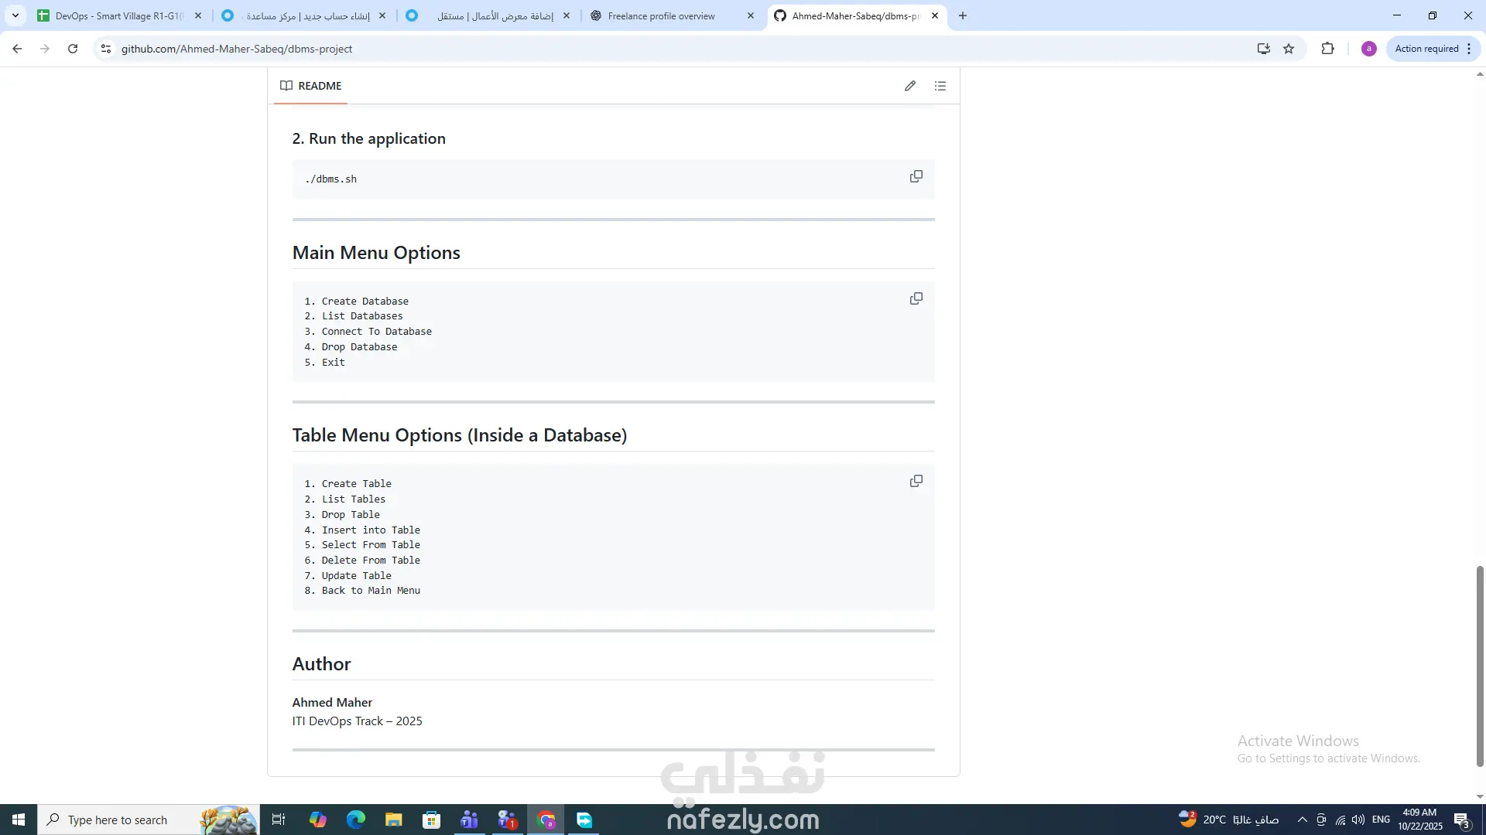Viewport: 1486px width, 835px height.
Task: Copy the Table Menu Options code block
Action: pos(916,482)
